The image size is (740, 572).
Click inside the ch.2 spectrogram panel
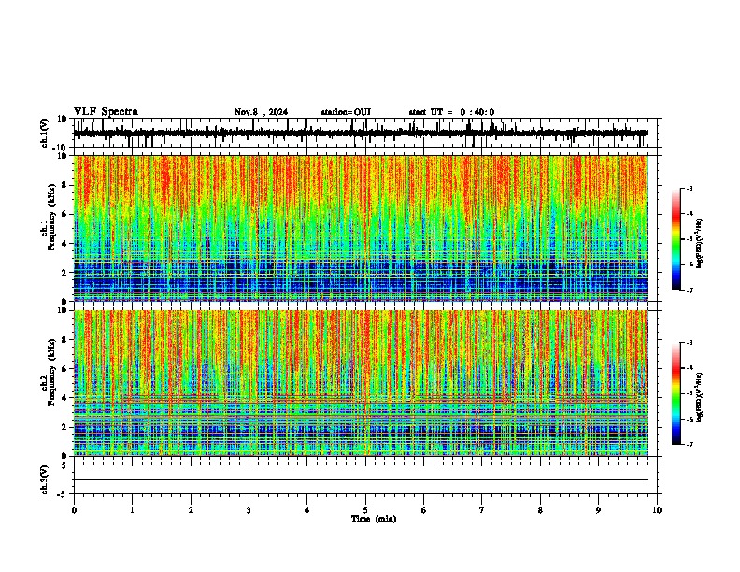[x=360, y=383]
